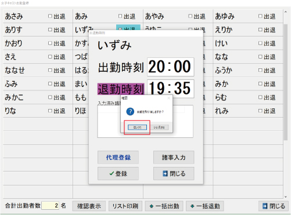
Task: Toggle the 出退 checkbox for あさみ
Action: (x=50, y=16)
